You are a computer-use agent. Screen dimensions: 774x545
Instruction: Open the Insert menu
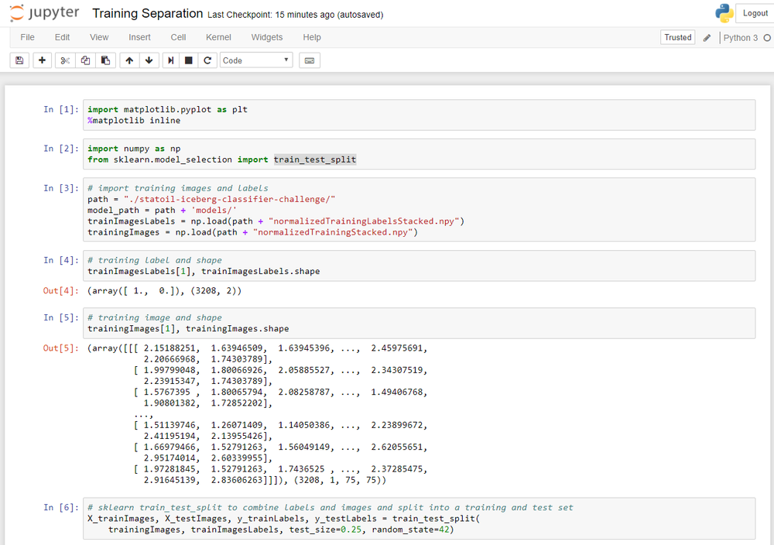[x=139, y=37]
